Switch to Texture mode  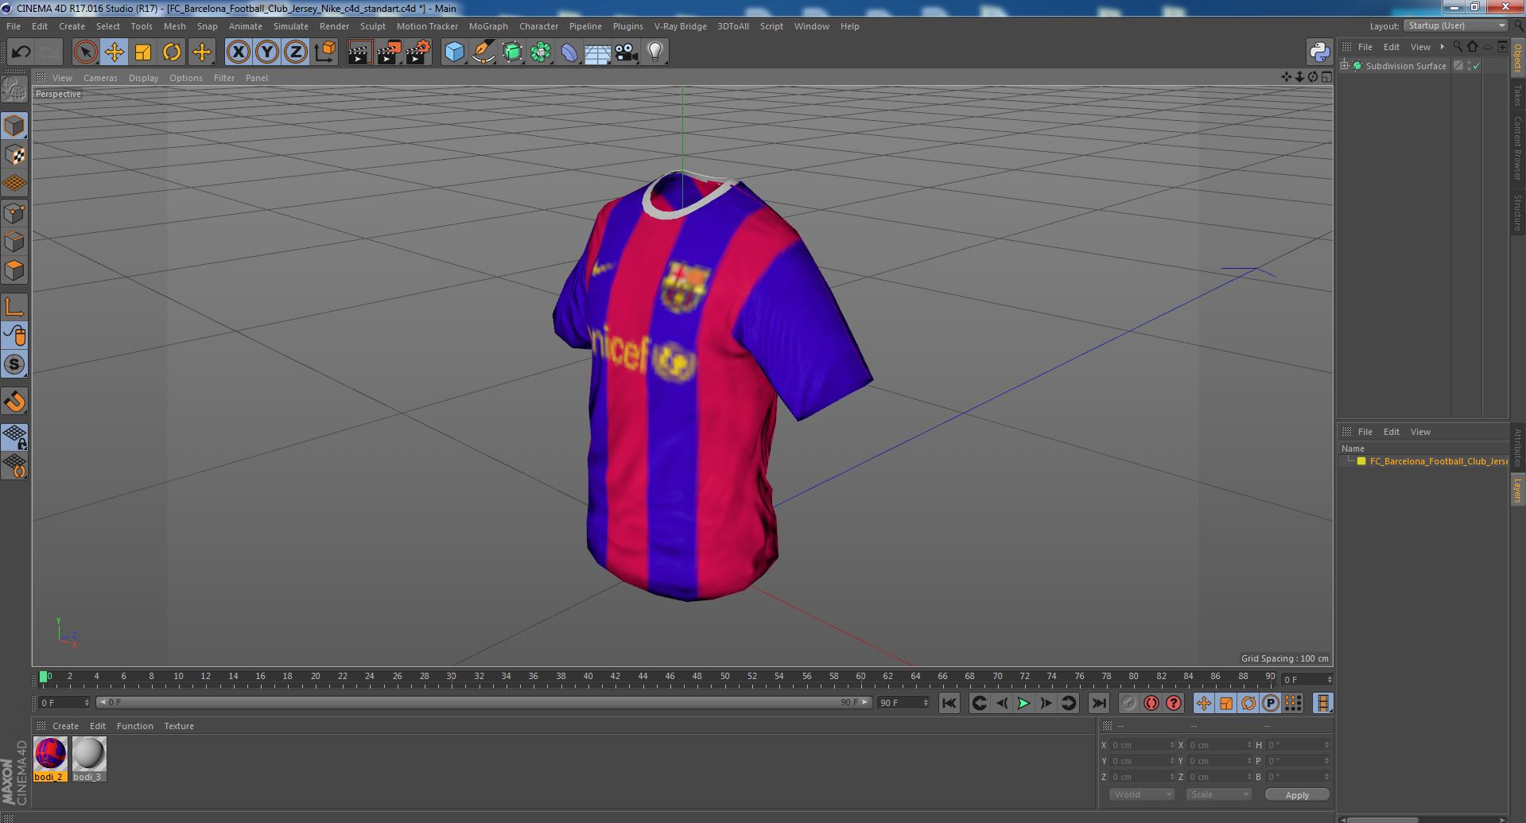(14, 155)
